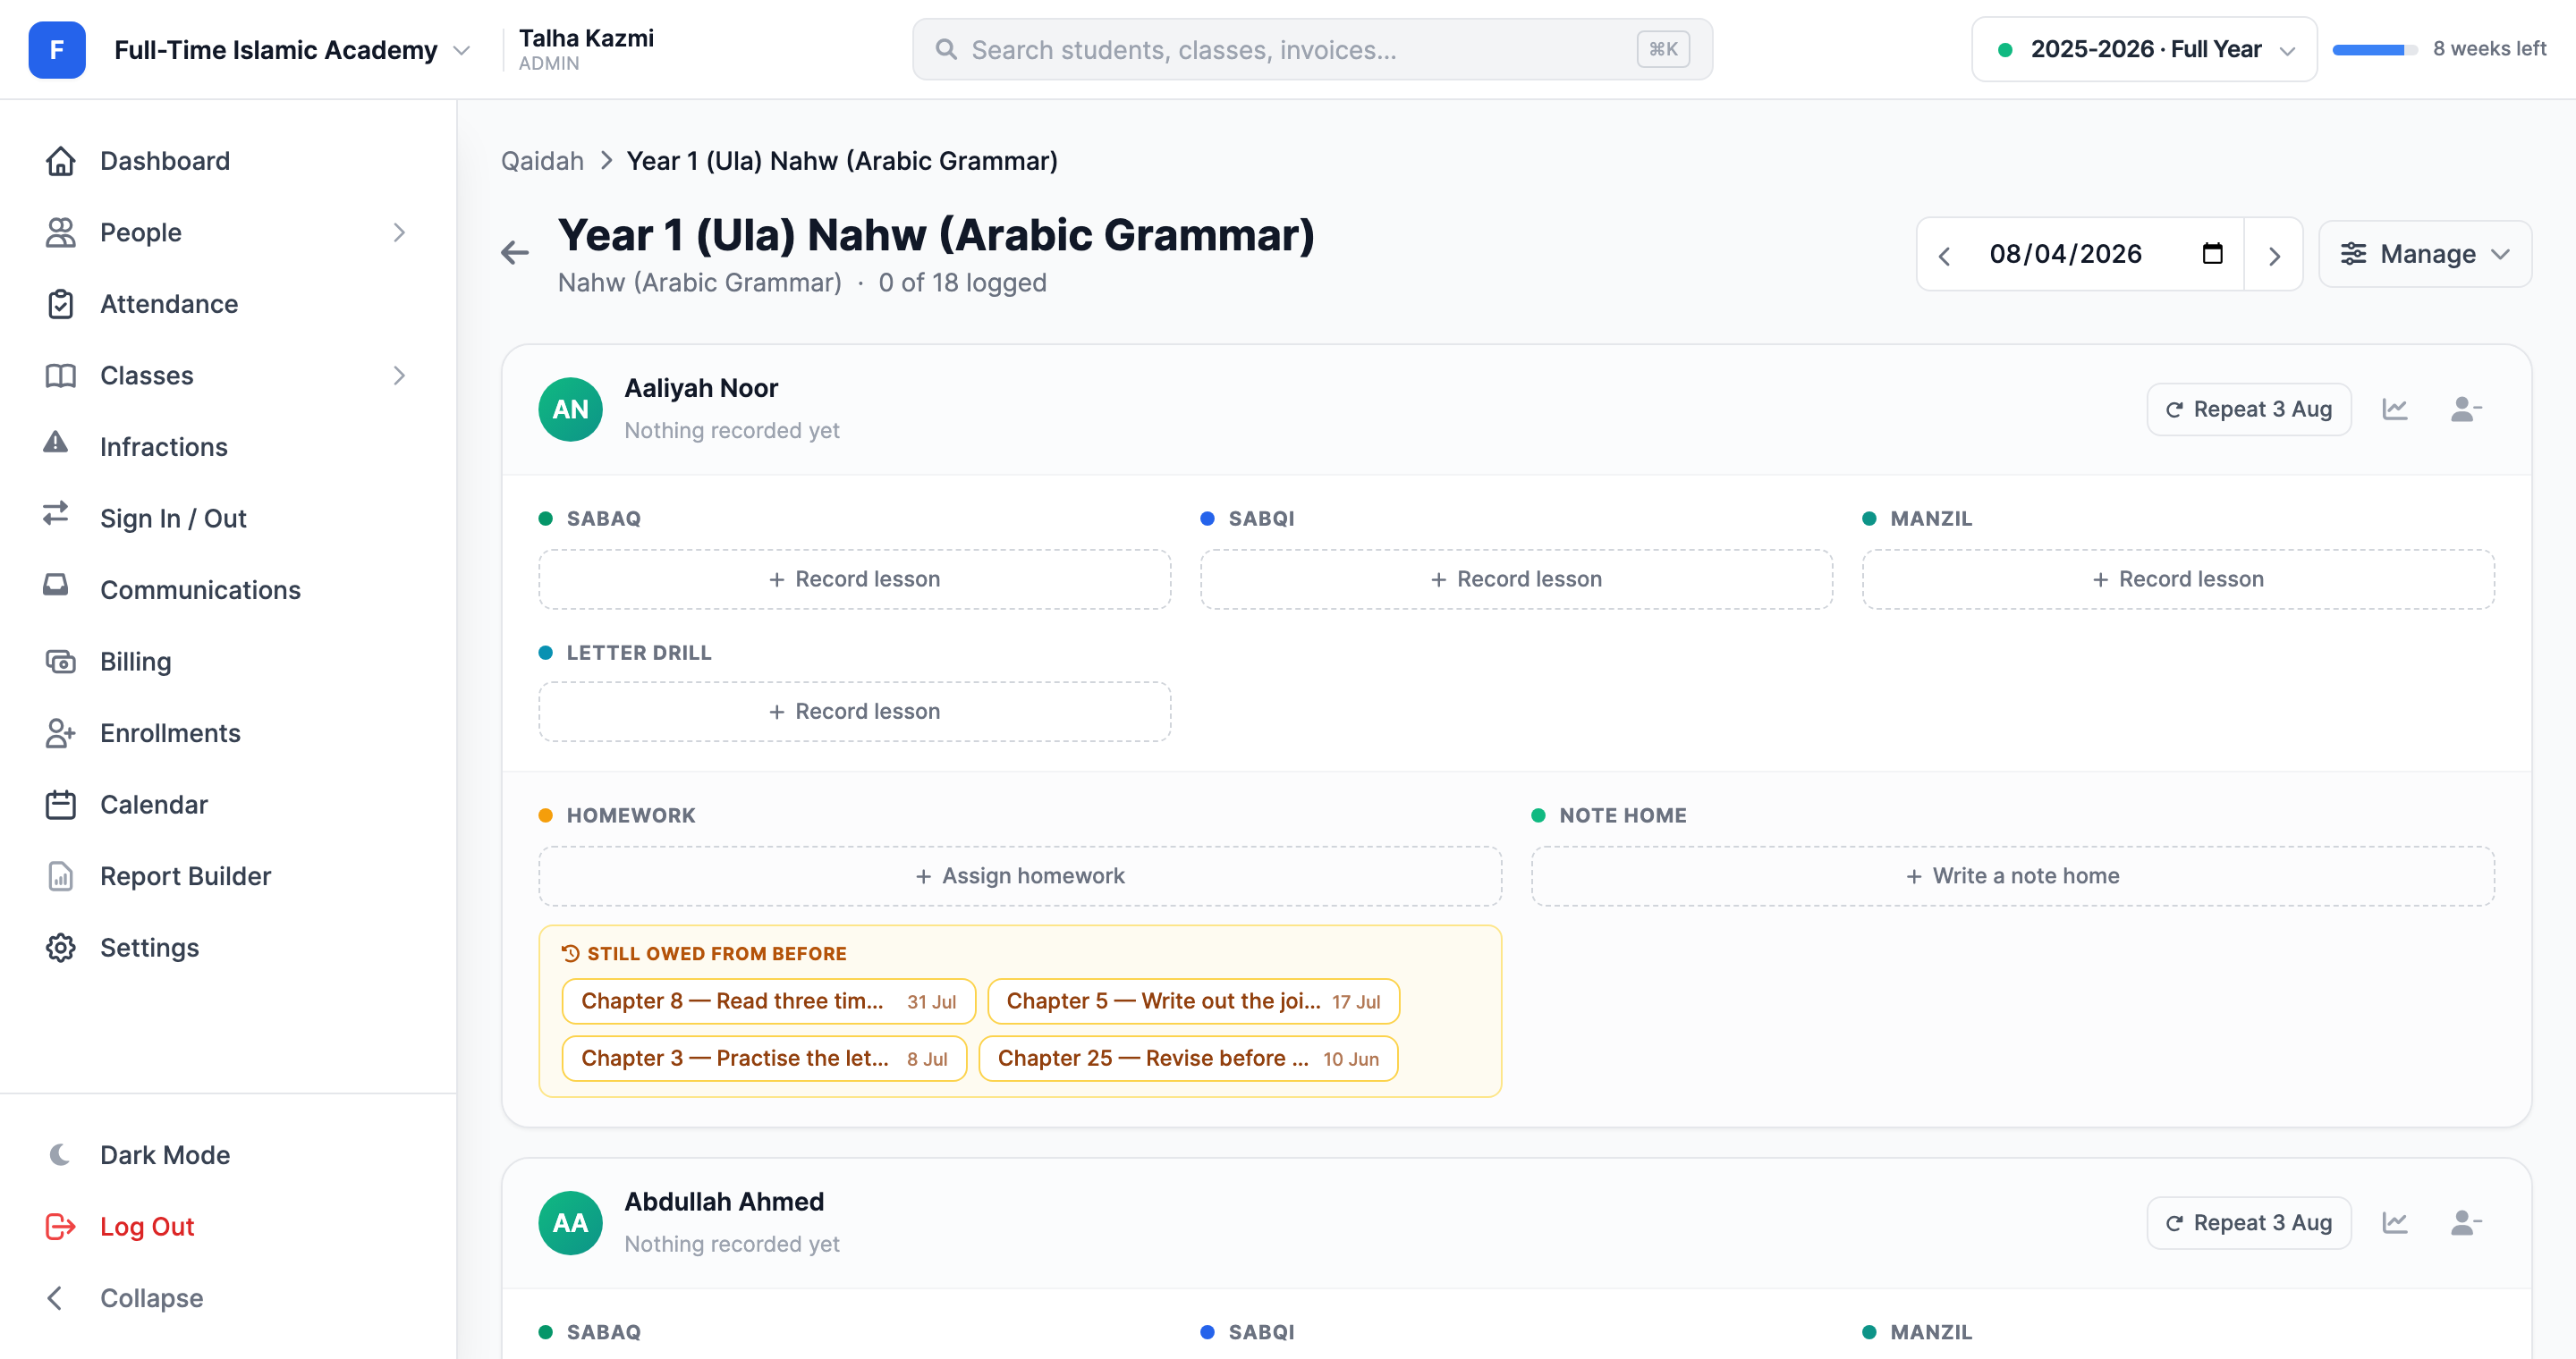Click the ⌘K shortcut badge

point(1663,49)
